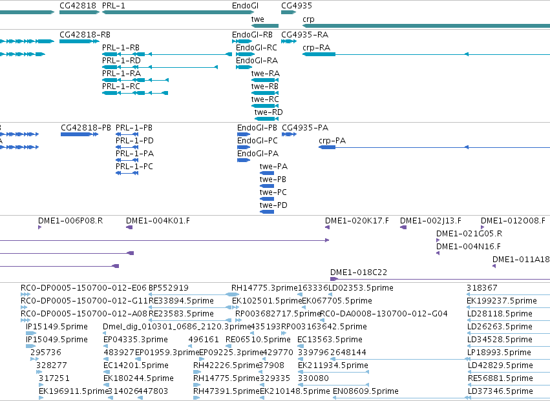Screen dimensions: 550x401
Task: Select transcript CG4935-RA
Action: pyautogui.click(x=289, y=41)
